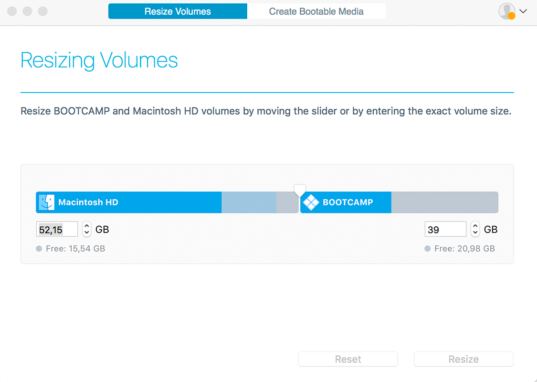Click the BOOTCAMP size stepper
This screenshot has height=382, width=537.
click(475, 229)
